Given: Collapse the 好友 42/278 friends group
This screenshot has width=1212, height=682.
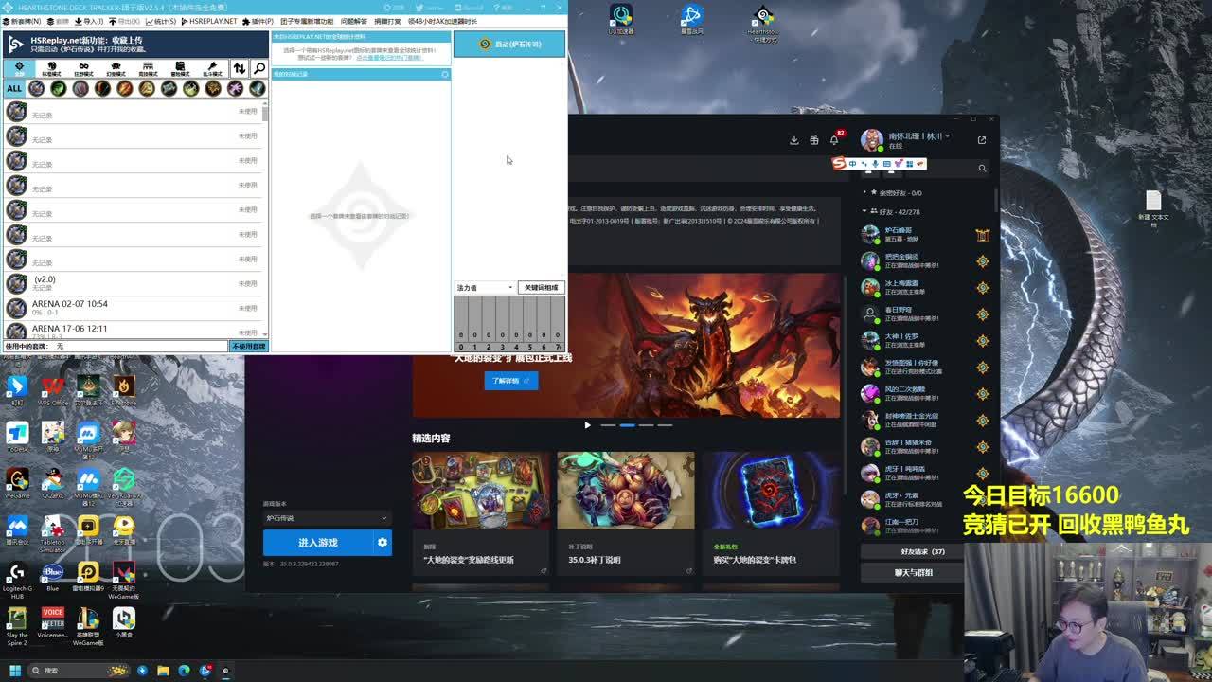Looking at the screenshot, I should [864, 211].
